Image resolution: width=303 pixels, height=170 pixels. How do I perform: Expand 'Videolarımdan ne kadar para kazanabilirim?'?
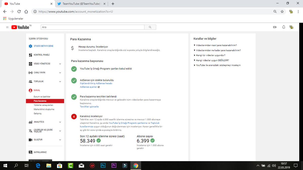point(217,50)
